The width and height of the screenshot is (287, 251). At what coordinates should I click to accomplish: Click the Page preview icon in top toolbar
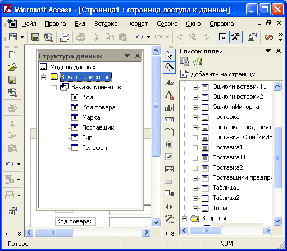click(x=65, y=37)
